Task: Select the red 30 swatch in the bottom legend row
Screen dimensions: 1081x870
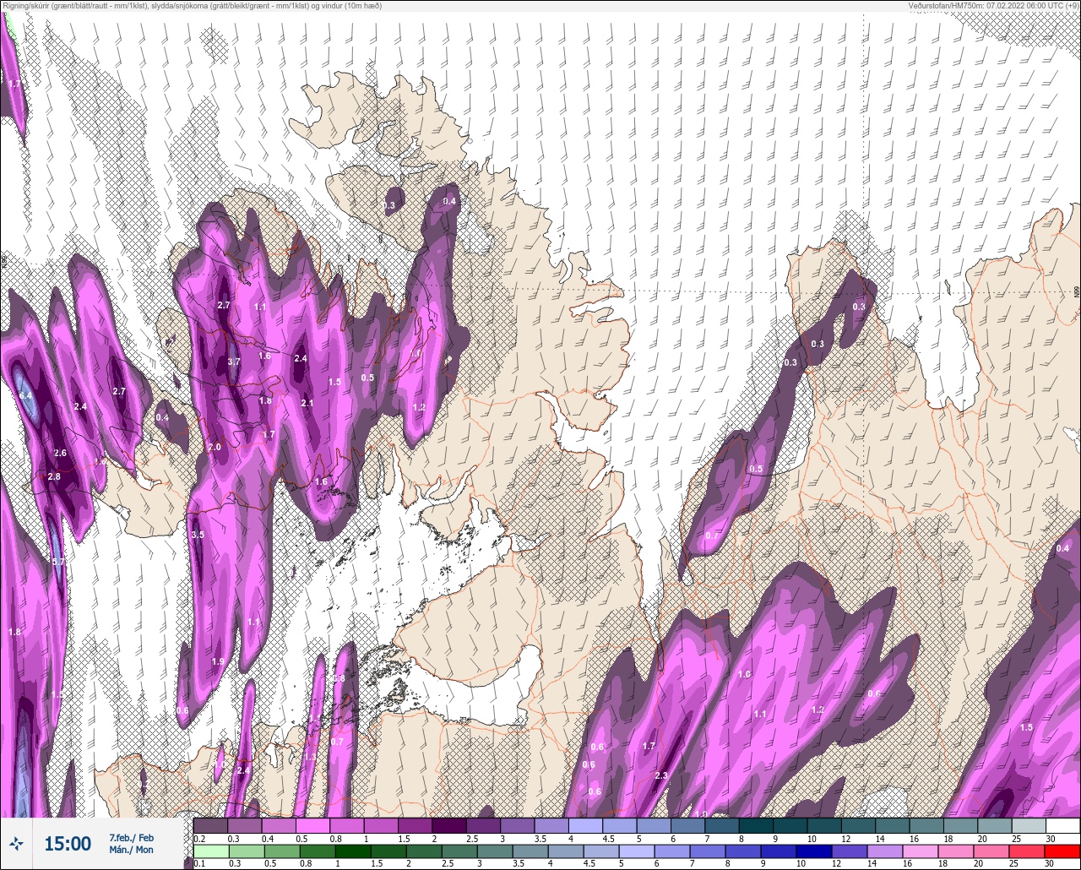Action: pos(1062,851)
